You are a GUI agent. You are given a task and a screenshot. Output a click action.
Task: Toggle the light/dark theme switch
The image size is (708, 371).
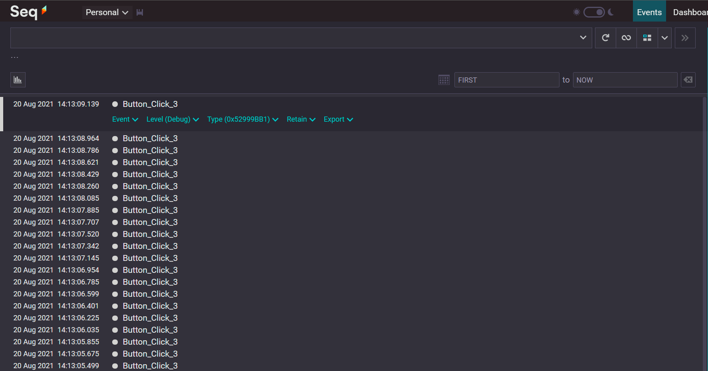[594, 12]
